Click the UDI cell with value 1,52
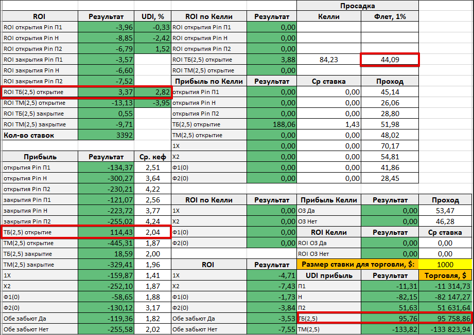The image size is (474, 335). 153,49
